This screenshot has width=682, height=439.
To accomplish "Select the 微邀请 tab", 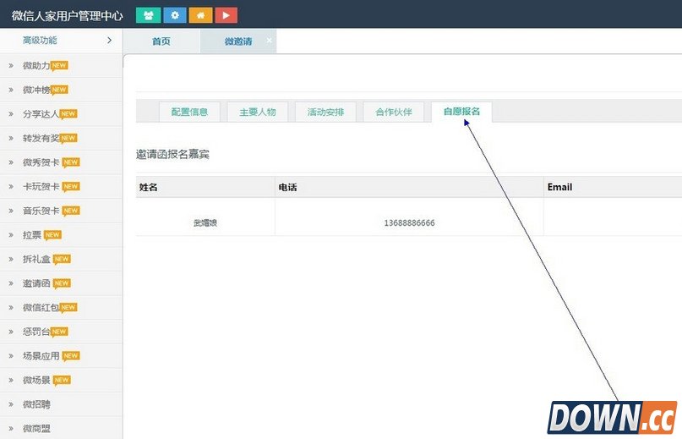I will [x=238, y=41].
